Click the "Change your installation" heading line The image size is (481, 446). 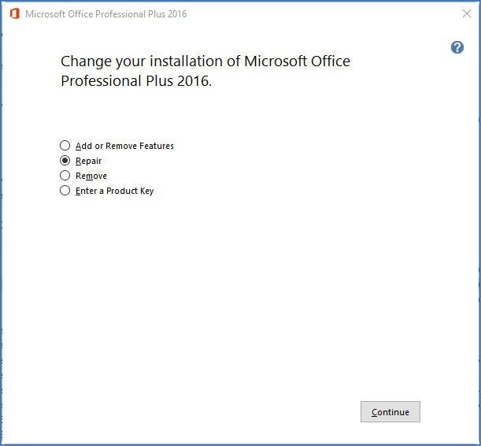tap(205, 61)
